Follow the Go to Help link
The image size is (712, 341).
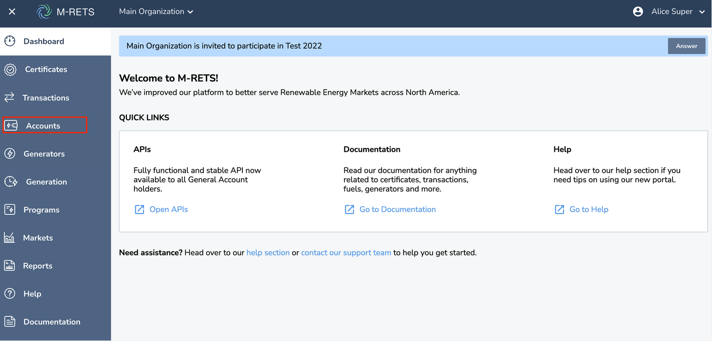click(589, 210)
